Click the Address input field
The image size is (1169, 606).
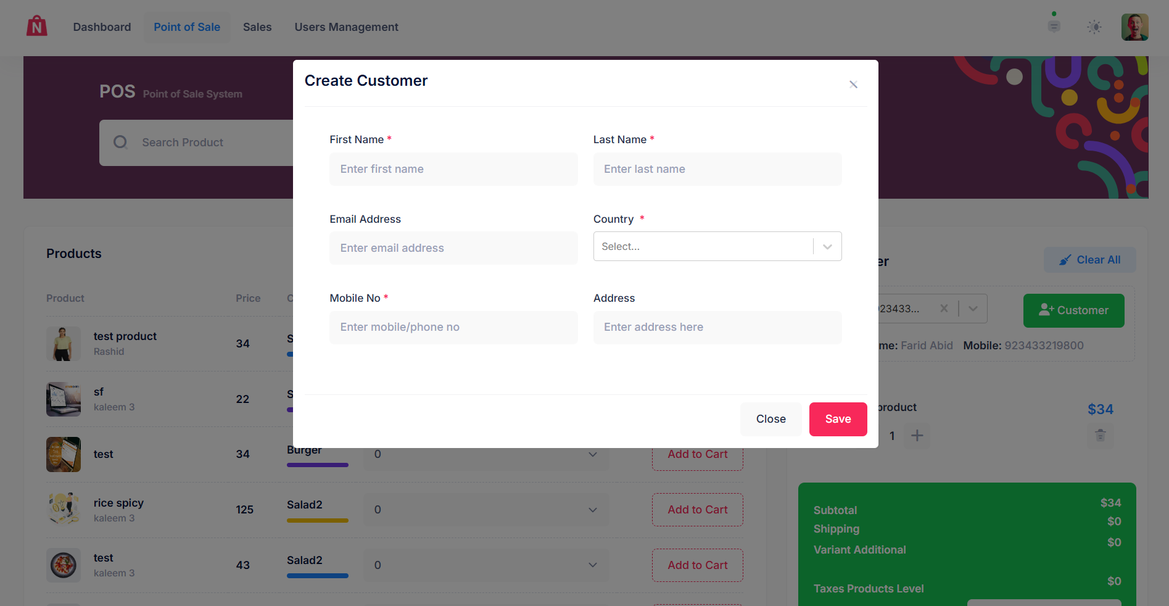pyautogui.click(x=717, y=327)
